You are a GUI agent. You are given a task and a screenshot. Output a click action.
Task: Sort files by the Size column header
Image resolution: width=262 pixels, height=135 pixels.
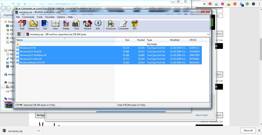[123, 40]
